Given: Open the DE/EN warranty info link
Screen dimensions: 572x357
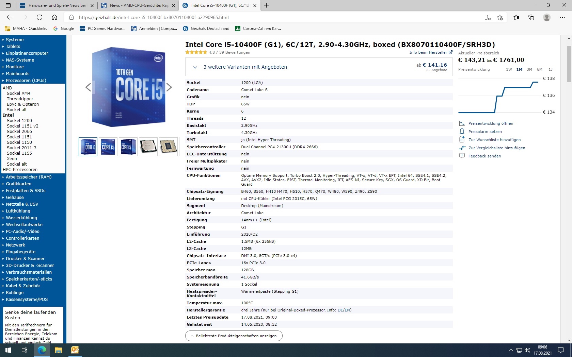Looking at the screenshot, I should point(344,310).
